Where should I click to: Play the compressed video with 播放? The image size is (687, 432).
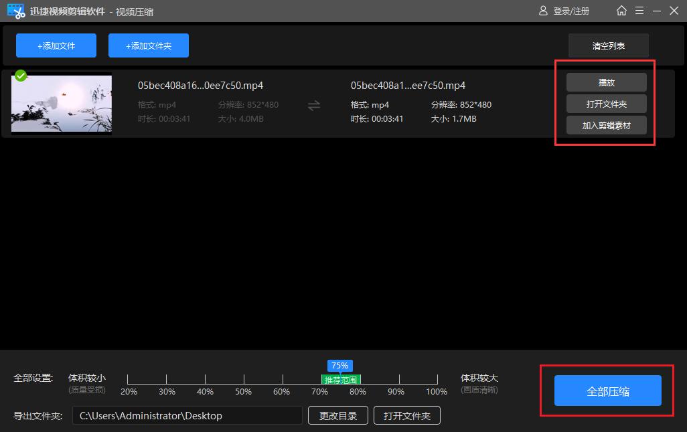606,82
